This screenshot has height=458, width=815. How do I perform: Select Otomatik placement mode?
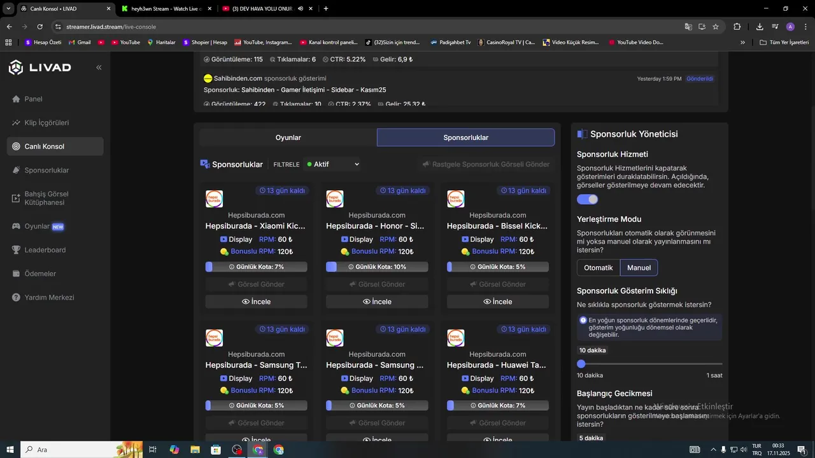tap(599, 268)
